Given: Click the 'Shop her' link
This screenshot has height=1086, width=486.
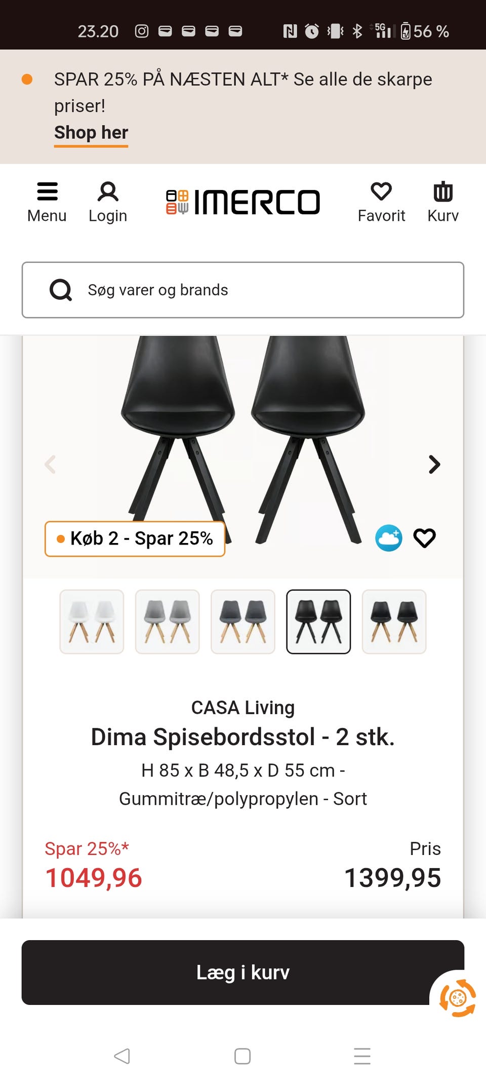Looking at the screenshot, I should (x=91, y=133).
